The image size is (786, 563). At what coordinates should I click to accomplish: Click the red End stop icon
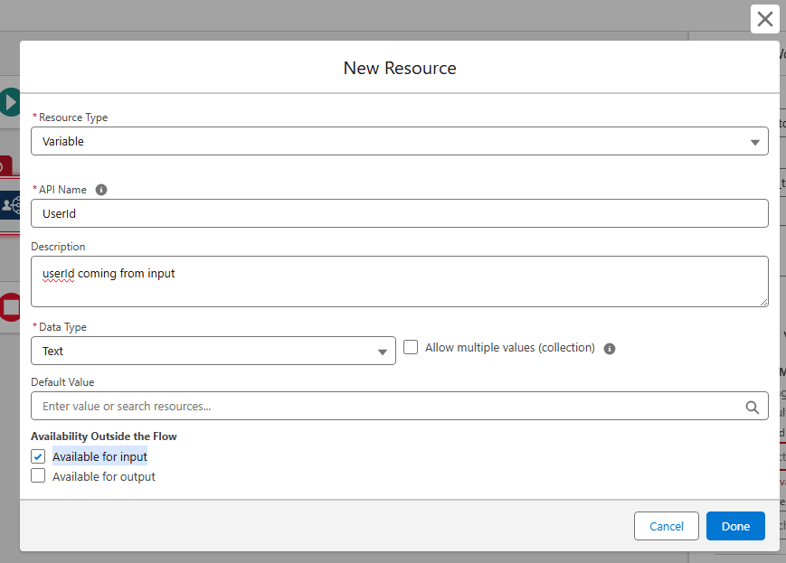tap(10, 307)
